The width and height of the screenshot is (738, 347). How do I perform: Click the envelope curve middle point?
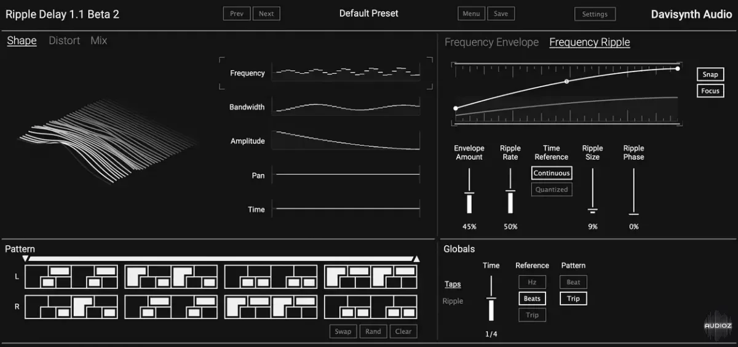click(x=566, y=81)
